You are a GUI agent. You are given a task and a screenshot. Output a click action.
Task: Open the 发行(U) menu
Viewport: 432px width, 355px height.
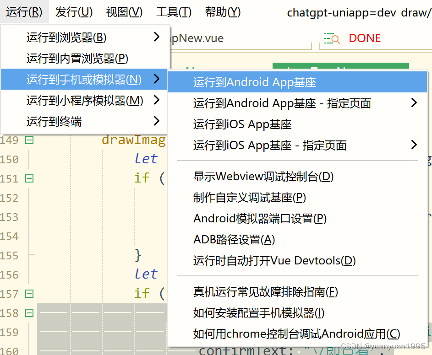click(74, 12)
